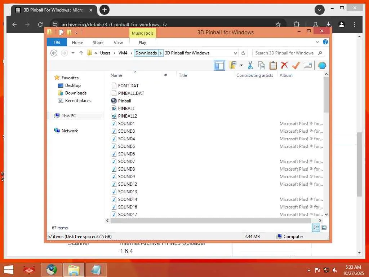Screen dimensions: 369x277
Task: Open the Home ribbon tab
Action: [x=77, y=43]
